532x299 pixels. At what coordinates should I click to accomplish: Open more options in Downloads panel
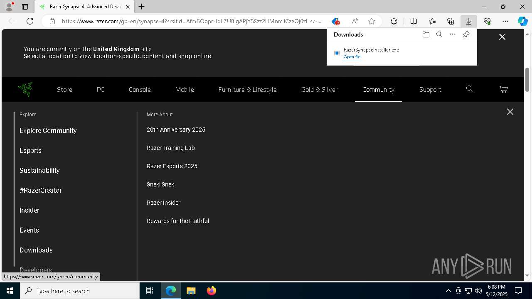coord(453,34)
